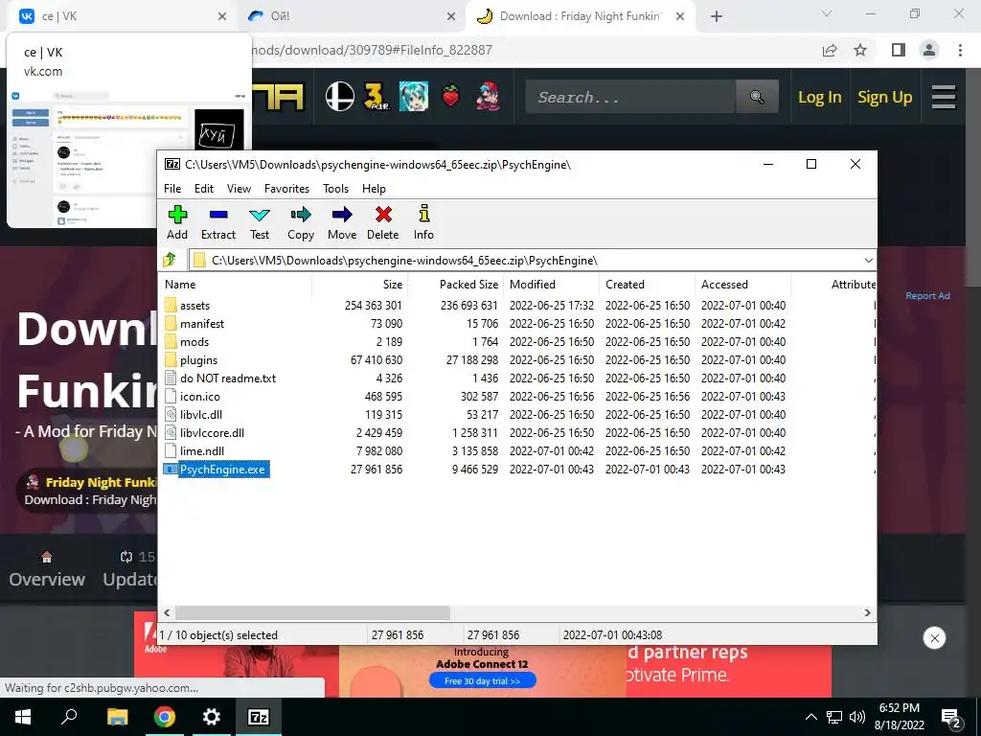Open Chrome three-dot menu

960,50
